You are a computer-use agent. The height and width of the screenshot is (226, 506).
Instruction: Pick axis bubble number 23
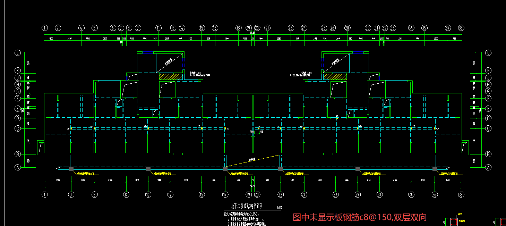click(x=291, y=28)
